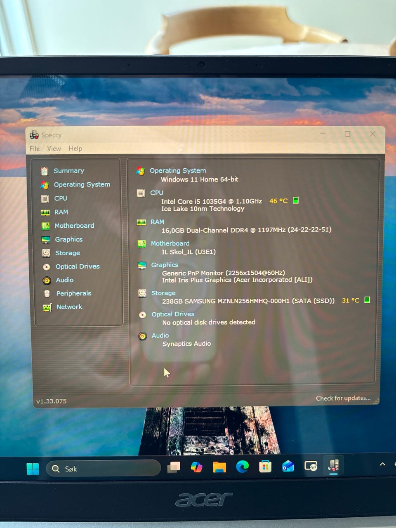
Task: Click the Operating System heading link in summary
Action: tap(178, 171)
